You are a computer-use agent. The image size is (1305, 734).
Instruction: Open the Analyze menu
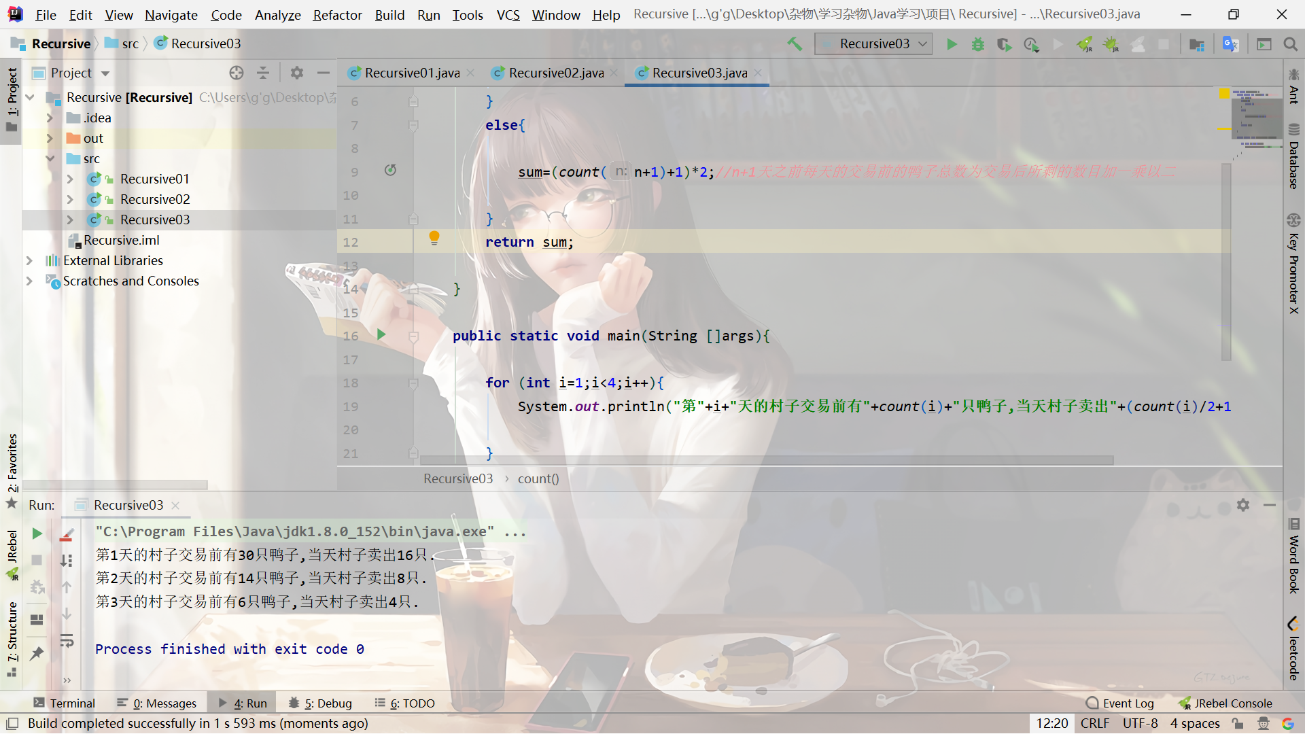coord(277,15)
